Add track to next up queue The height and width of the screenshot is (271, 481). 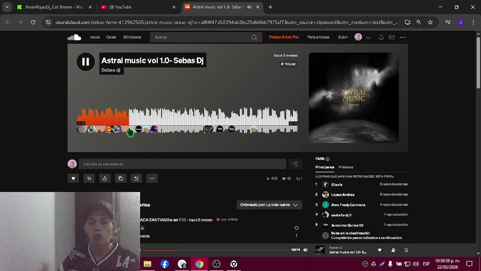click(136, 178)
